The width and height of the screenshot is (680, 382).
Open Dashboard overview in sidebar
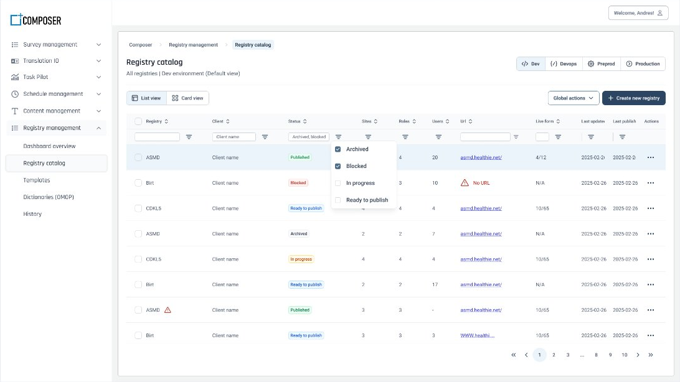pos(49,146)
